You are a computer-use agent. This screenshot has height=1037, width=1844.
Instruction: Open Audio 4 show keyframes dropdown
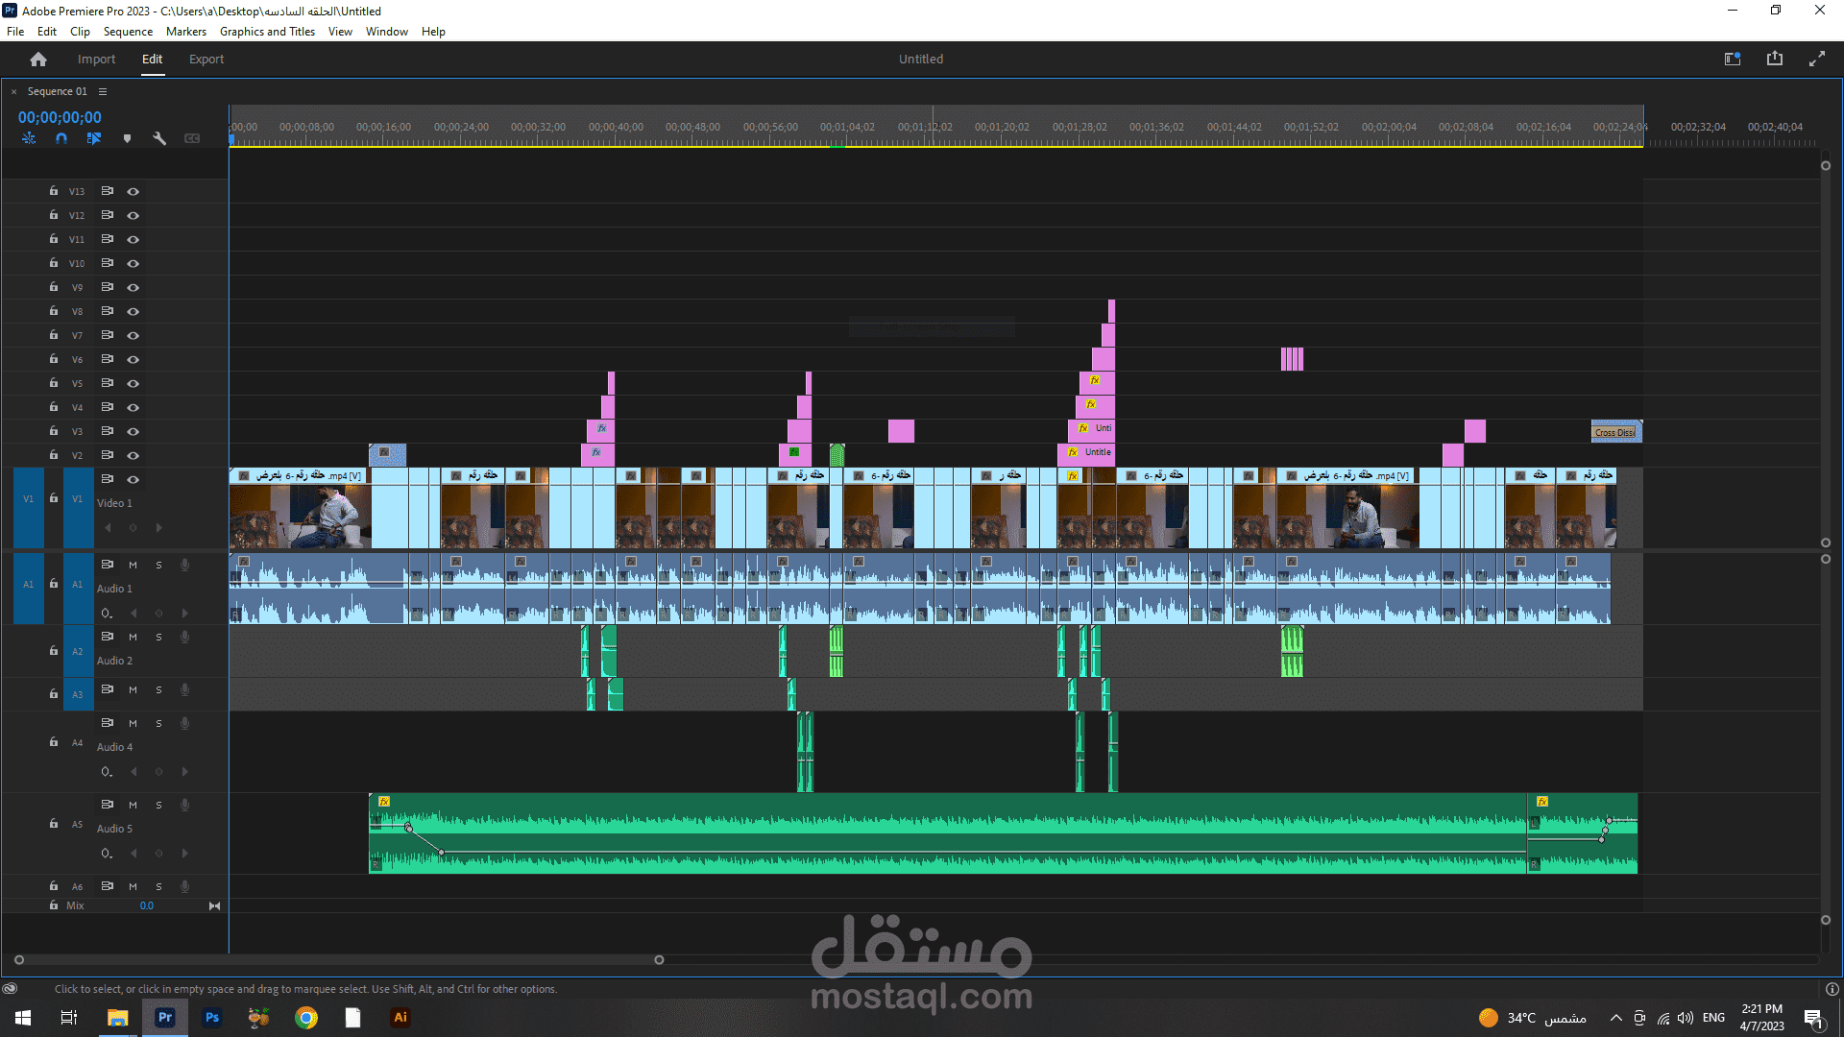[x=107, y=771]
